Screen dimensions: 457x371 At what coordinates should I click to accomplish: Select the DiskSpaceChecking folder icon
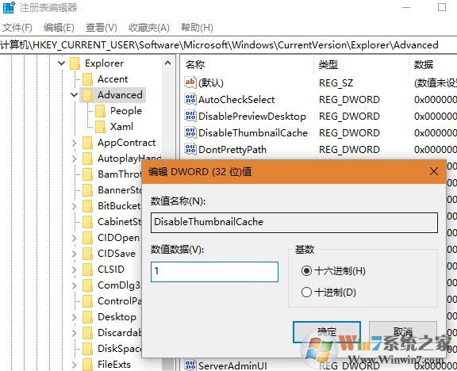[87, 349]
